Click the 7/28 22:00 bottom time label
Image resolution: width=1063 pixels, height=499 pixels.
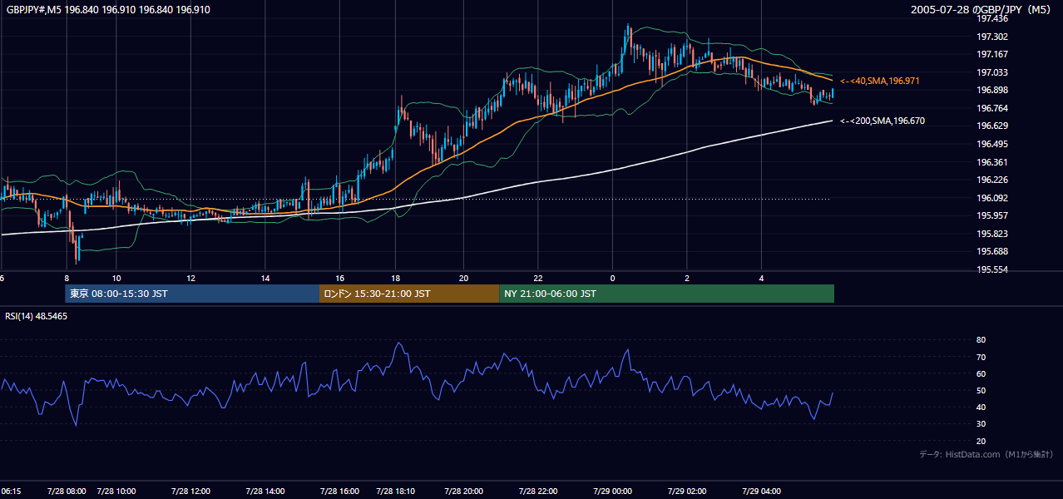538,492
